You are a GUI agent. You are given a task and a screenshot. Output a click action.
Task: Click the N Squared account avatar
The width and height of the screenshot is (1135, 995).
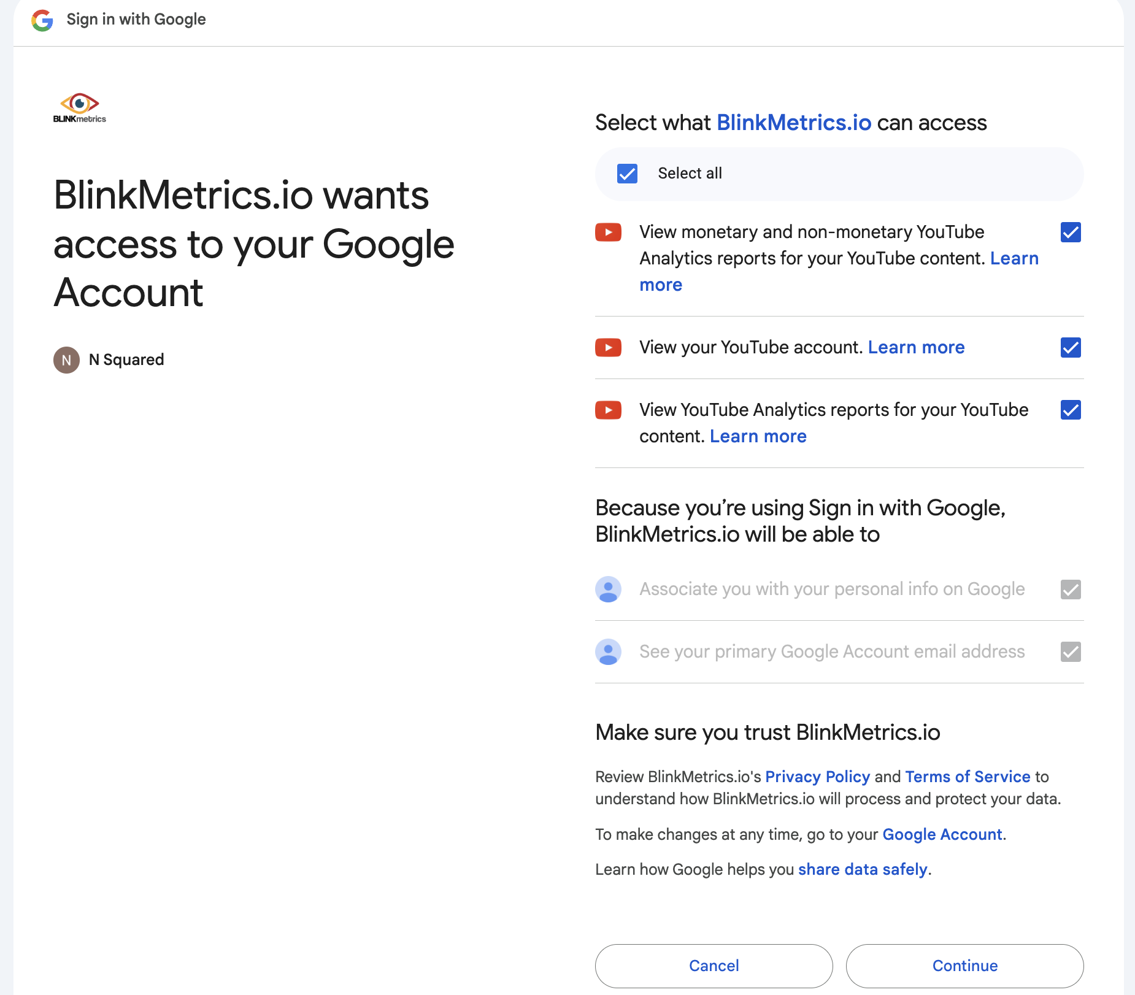coord(66,359)
